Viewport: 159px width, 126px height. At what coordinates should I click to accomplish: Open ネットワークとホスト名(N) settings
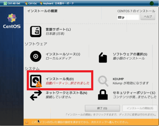pos(67,93)
